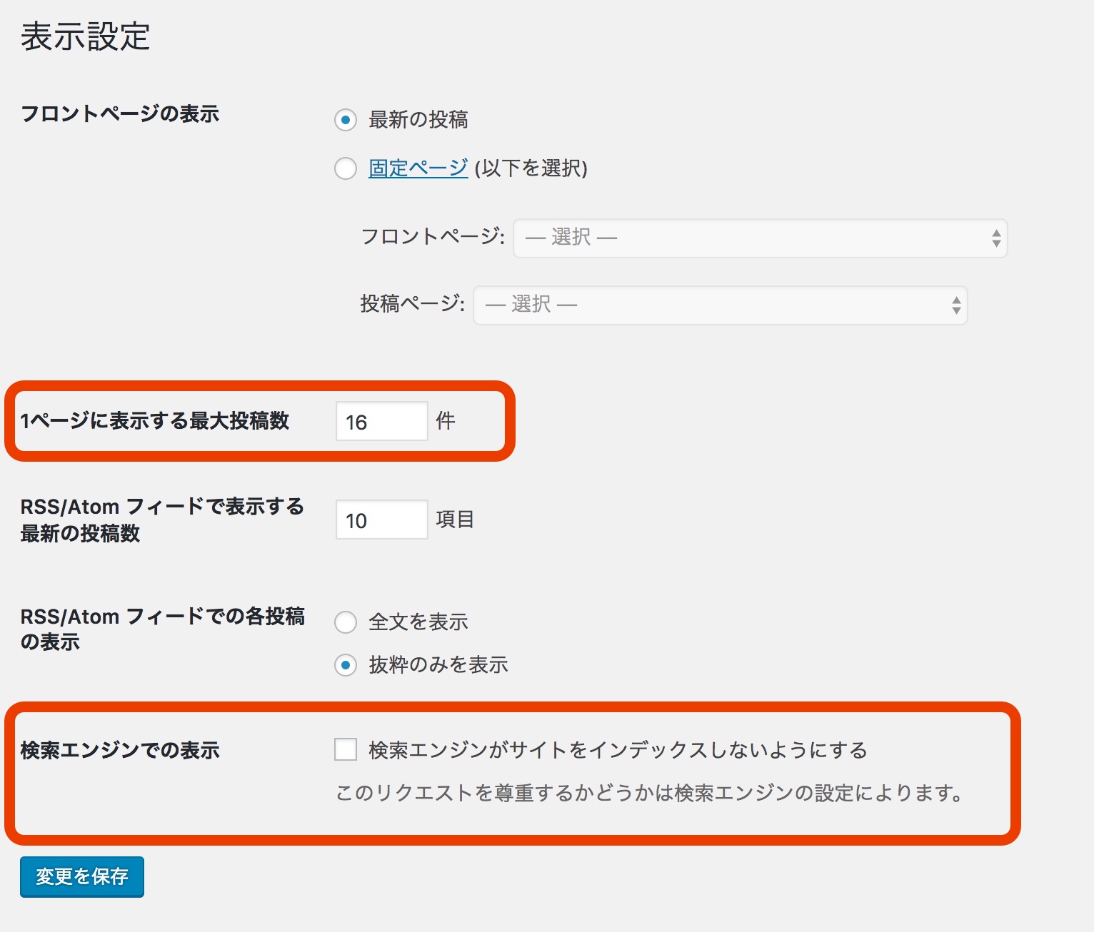
Task: Tick the search engine no-index checkbox
Action: 346,749
